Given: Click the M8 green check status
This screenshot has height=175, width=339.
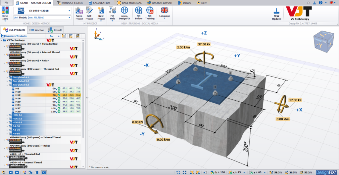Looking at the screenshot, I should point(59,88).
